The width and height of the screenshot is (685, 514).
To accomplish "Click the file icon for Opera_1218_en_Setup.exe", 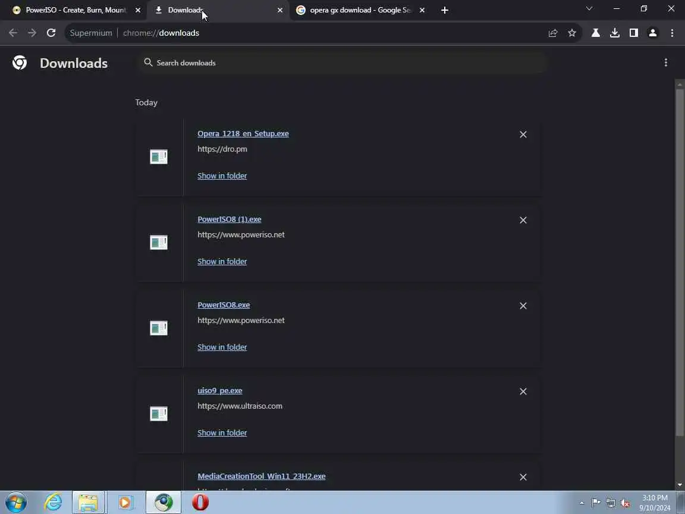I will 159,156.
